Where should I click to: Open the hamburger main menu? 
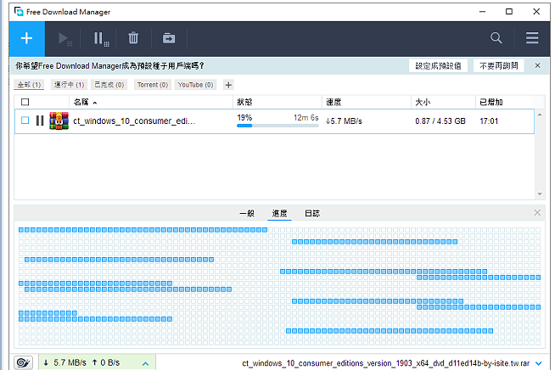[x=532, y=38]
